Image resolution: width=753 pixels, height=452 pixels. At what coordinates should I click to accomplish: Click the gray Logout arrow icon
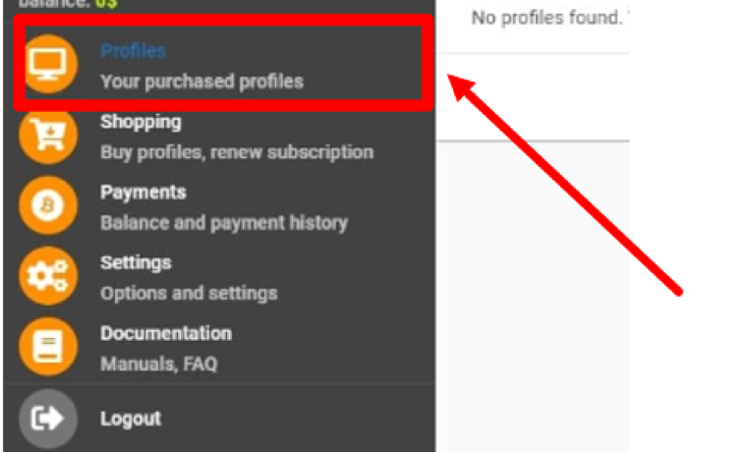click(x=48, y=419)
